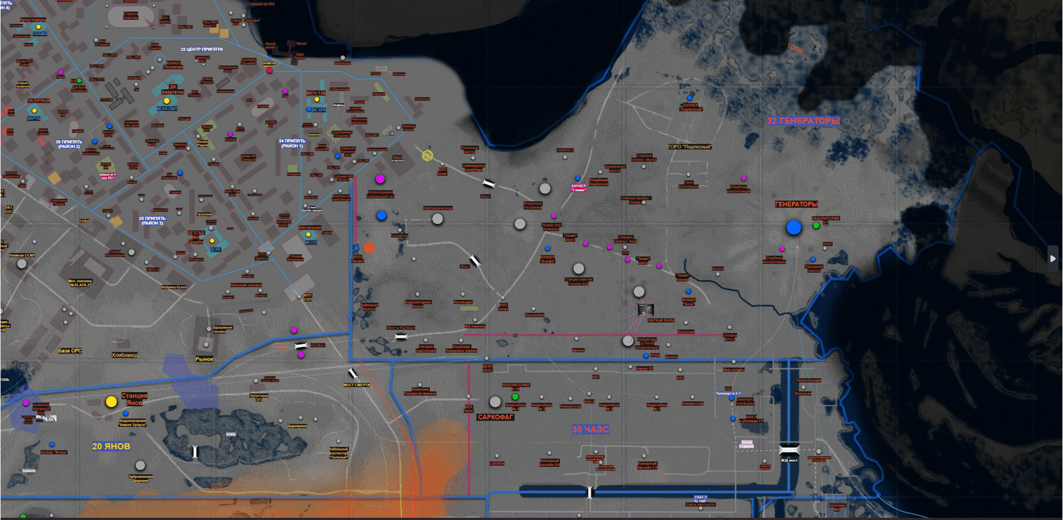Image resolution: width=1063 pixels, height=520 pixels.
Task: Select the gray Нефтехранилище marker
Action: pos(437,219)
